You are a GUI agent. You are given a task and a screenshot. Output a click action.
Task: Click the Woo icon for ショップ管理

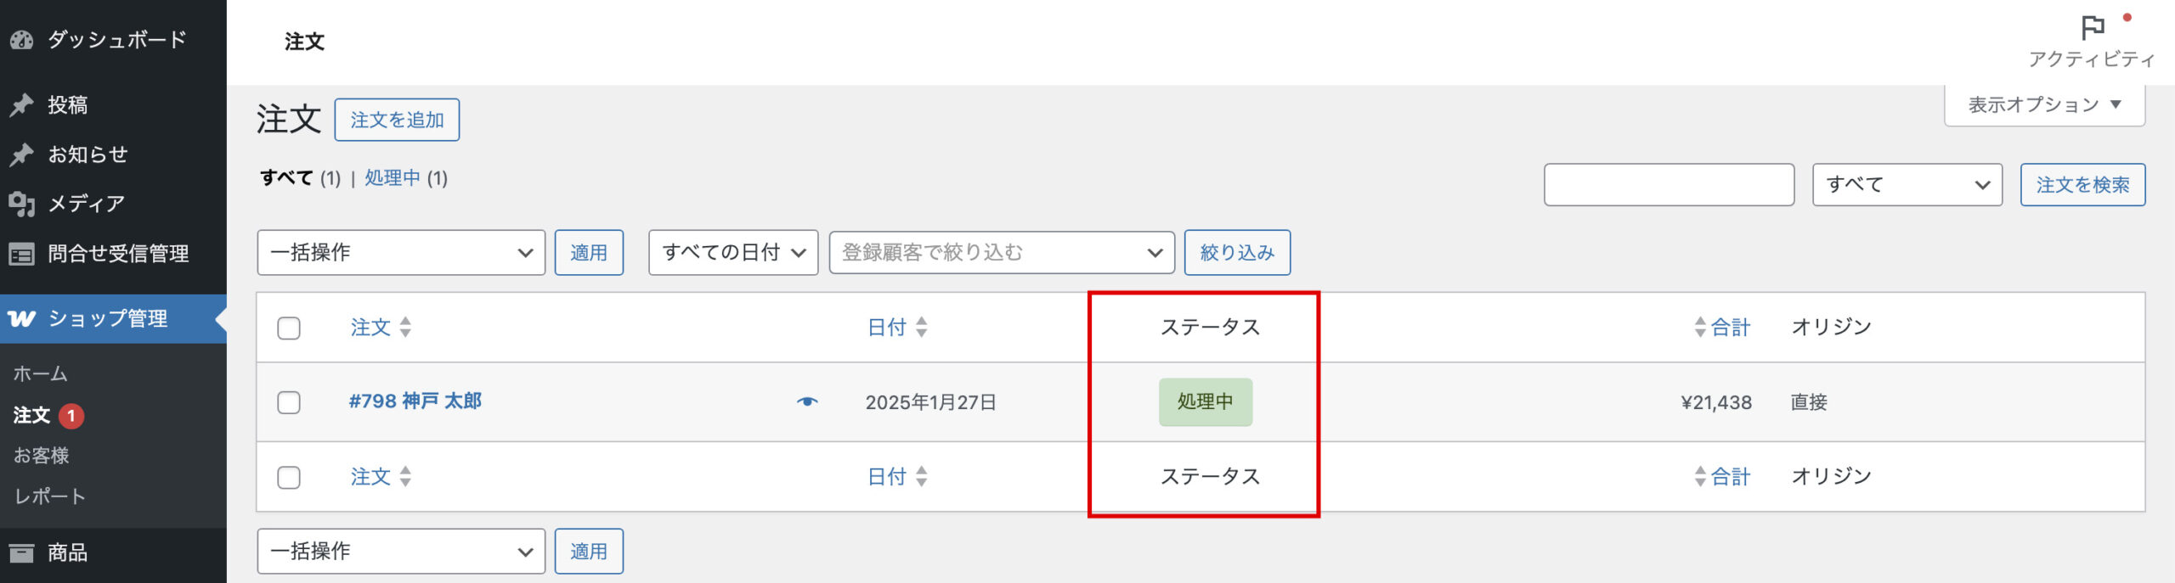(22, 319)
